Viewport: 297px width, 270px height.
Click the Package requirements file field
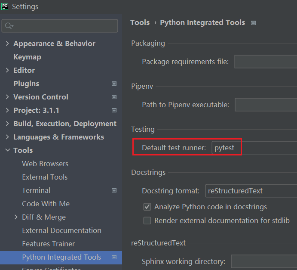266,62
